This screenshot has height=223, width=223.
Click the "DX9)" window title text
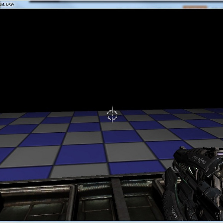[x=8, y=3]
